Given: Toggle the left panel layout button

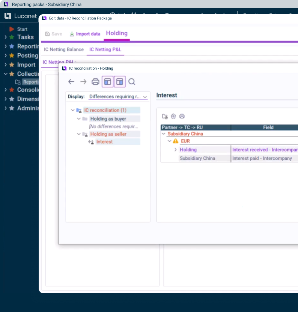Looking at the screenshot, I should coord(108,82).
